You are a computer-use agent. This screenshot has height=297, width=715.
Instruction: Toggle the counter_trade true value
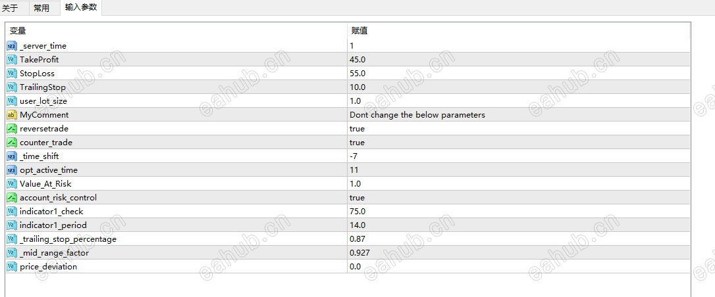coord(357,143)
